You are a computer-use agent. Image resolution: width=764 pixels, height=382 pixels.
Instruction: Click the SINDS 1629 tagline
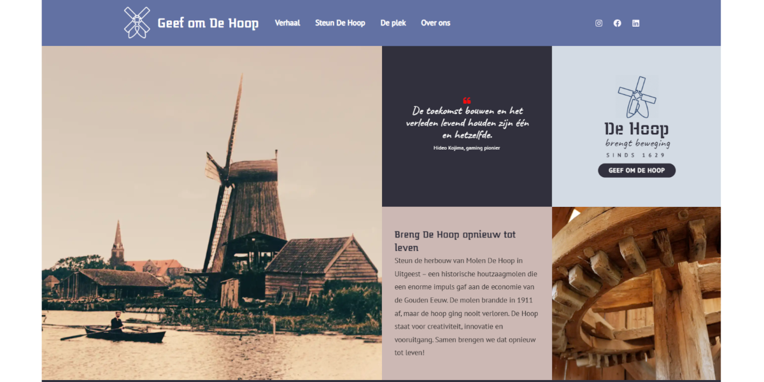click(x=636, y=155)
